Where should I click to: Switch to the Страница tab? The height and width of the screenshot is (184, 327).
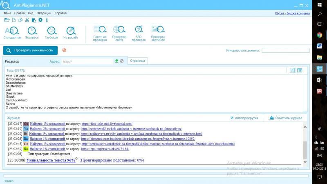click(137, 61)
